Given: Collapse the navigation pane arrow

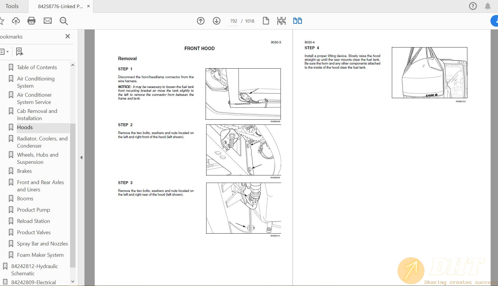Looking at the screenshot, I should tap(81, 157).
